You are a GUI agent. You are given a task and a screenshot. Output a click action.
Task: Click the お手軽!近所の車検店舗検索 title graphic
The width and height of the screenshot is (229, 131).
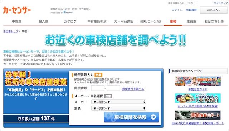(36, 78)
